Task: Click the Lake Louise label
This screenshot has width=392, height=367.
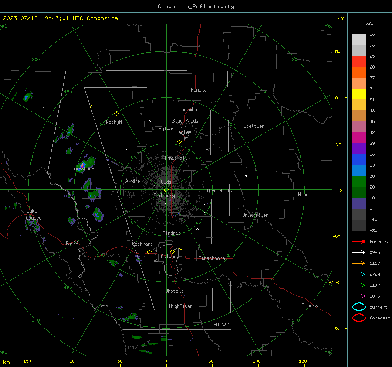Action: tap(34, 214)
